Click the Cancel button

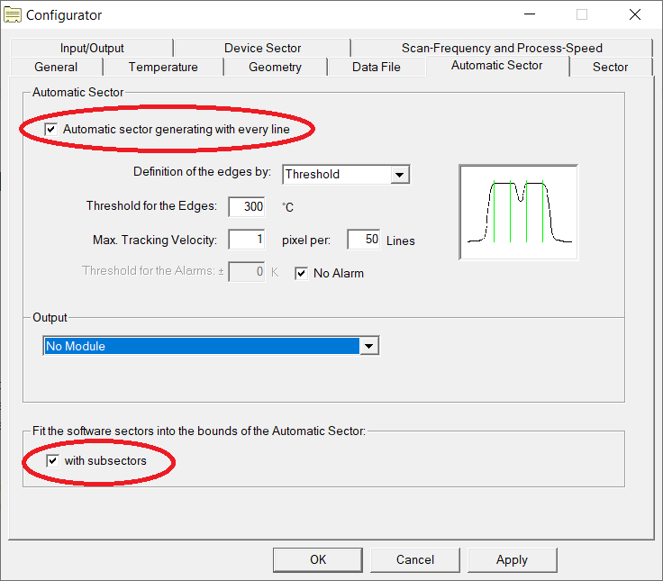click(x=415, y=560)
